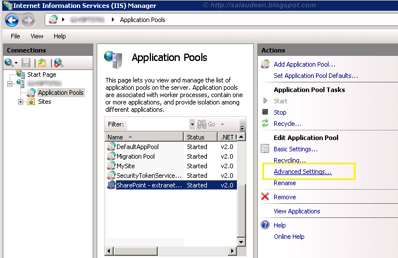The height and width of the screenshot is (258, 398).
Task: Click Add Application Pool link
Action: click(x=304, y=64)
